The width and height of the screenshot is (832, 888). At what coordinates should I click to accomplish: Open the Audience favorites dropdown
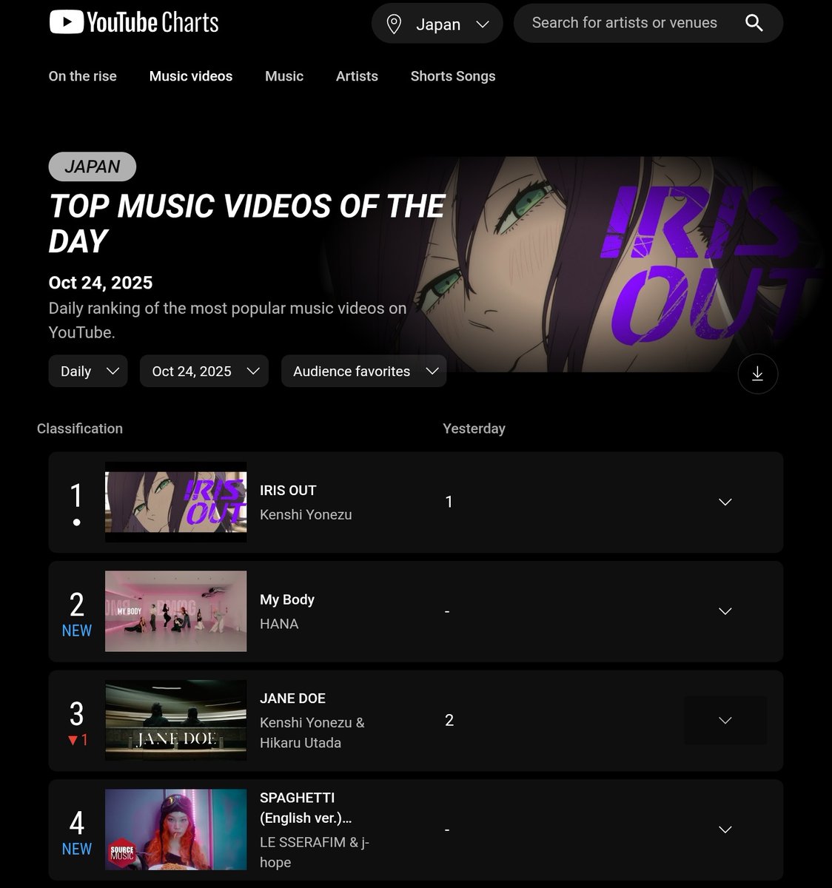(363, 371)
